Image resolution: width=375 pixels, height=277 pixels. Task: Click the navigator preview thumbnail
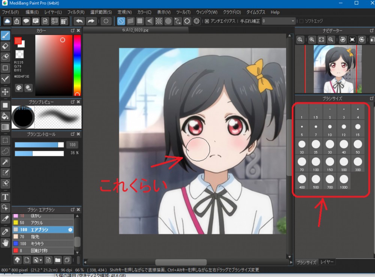(337, 69)
